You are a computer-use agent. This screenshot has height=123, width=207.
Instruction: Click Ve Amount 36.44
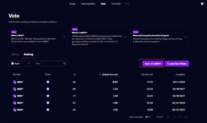coord(150,103)
